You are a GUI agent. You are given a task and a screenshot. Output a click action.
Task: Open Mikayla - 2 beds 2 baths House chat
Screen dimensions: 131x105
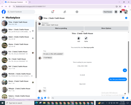coord(18,90)
